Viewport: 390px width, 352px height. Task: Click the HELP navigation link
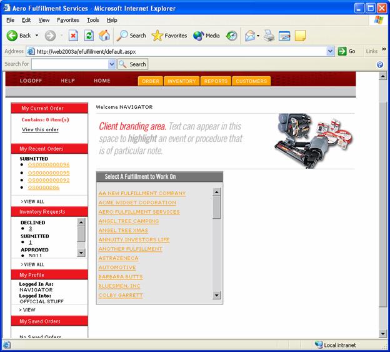[67, 81]
